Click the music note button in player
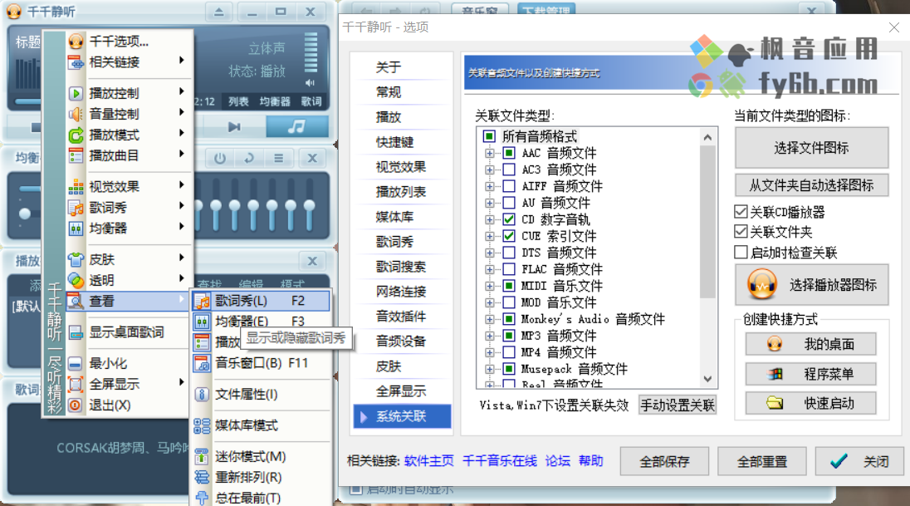 click(296, 126)
